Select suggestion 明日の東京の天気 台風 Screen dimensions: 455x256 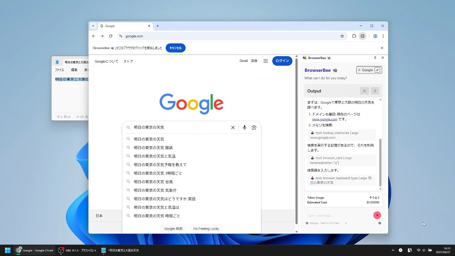pyautogui.click(x=192, y=182)
